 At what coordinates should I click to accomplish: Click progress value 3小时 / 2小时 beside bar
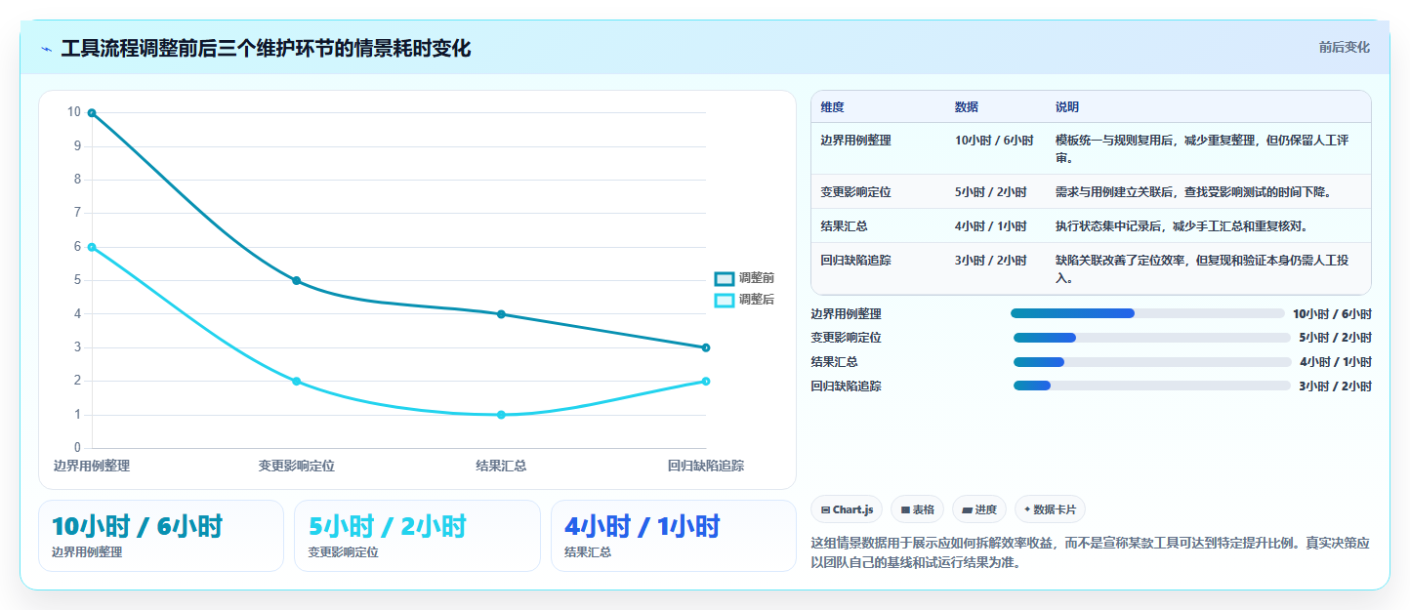point(1335,386)
